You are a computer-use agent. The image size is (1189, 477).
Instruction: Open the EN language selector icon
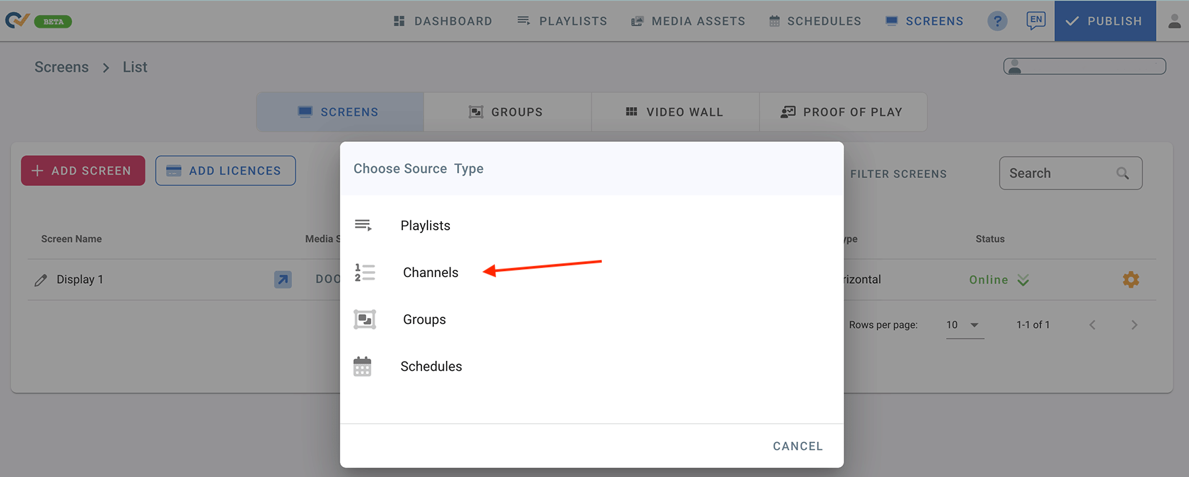click(x=1036, y=20)
